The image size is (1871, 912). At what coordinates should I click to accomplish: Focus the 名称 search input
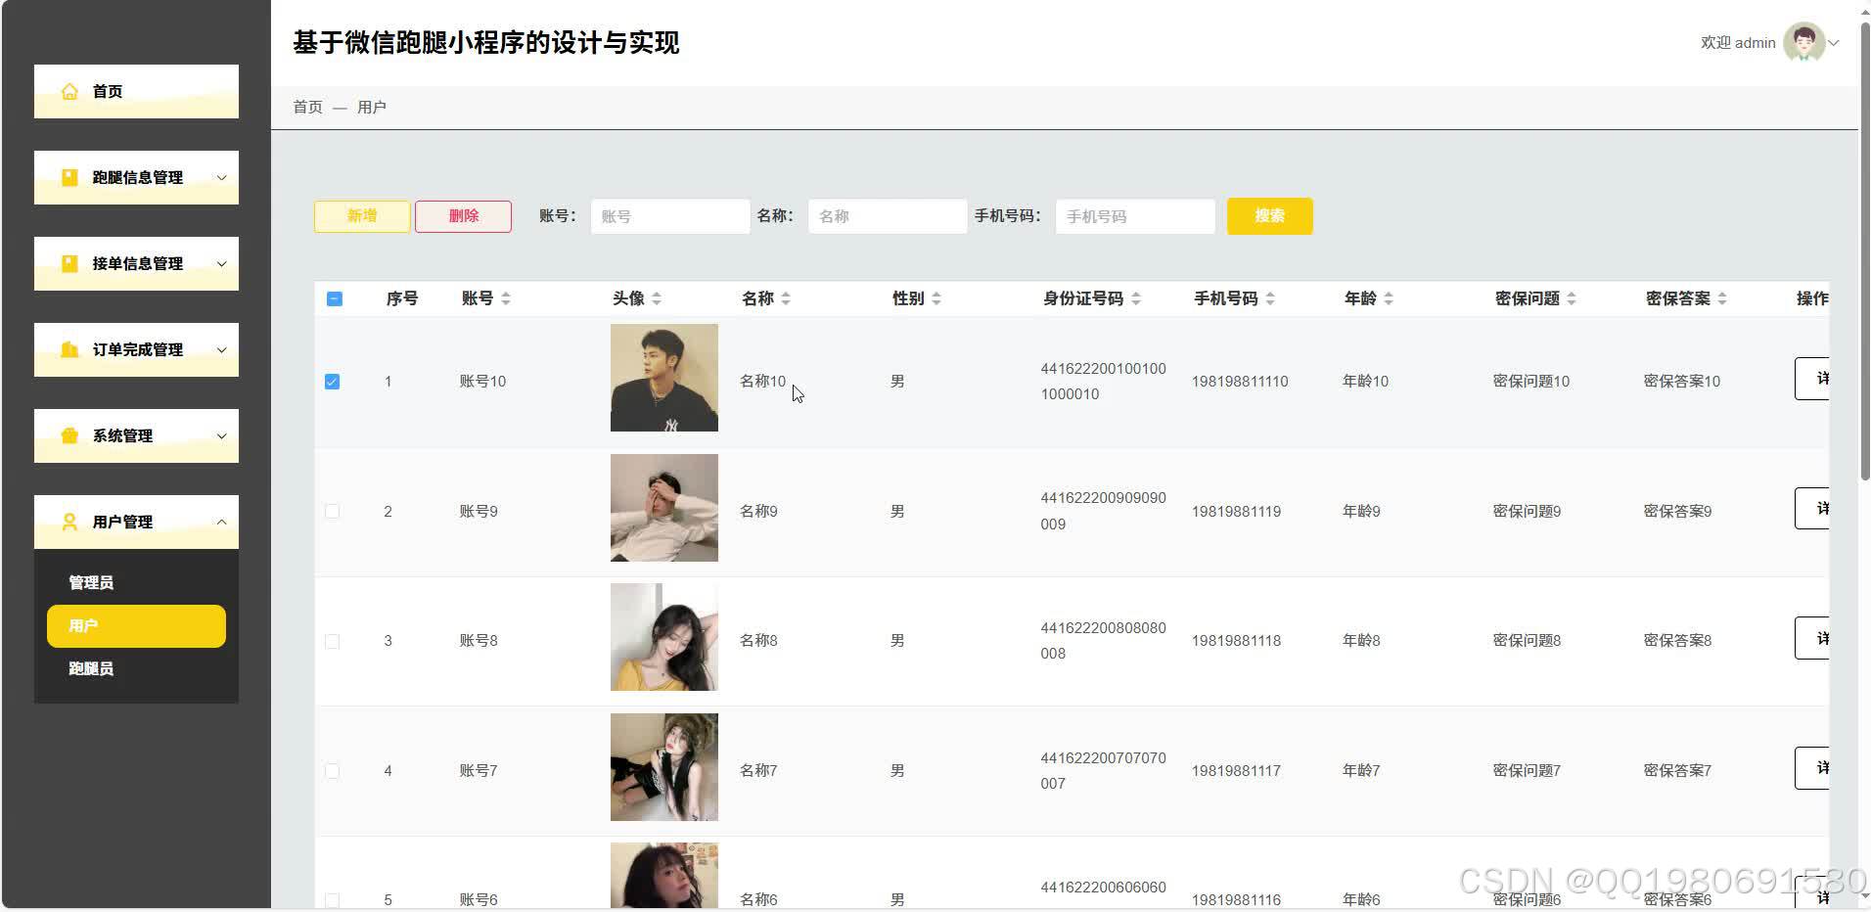click(888, 216)
